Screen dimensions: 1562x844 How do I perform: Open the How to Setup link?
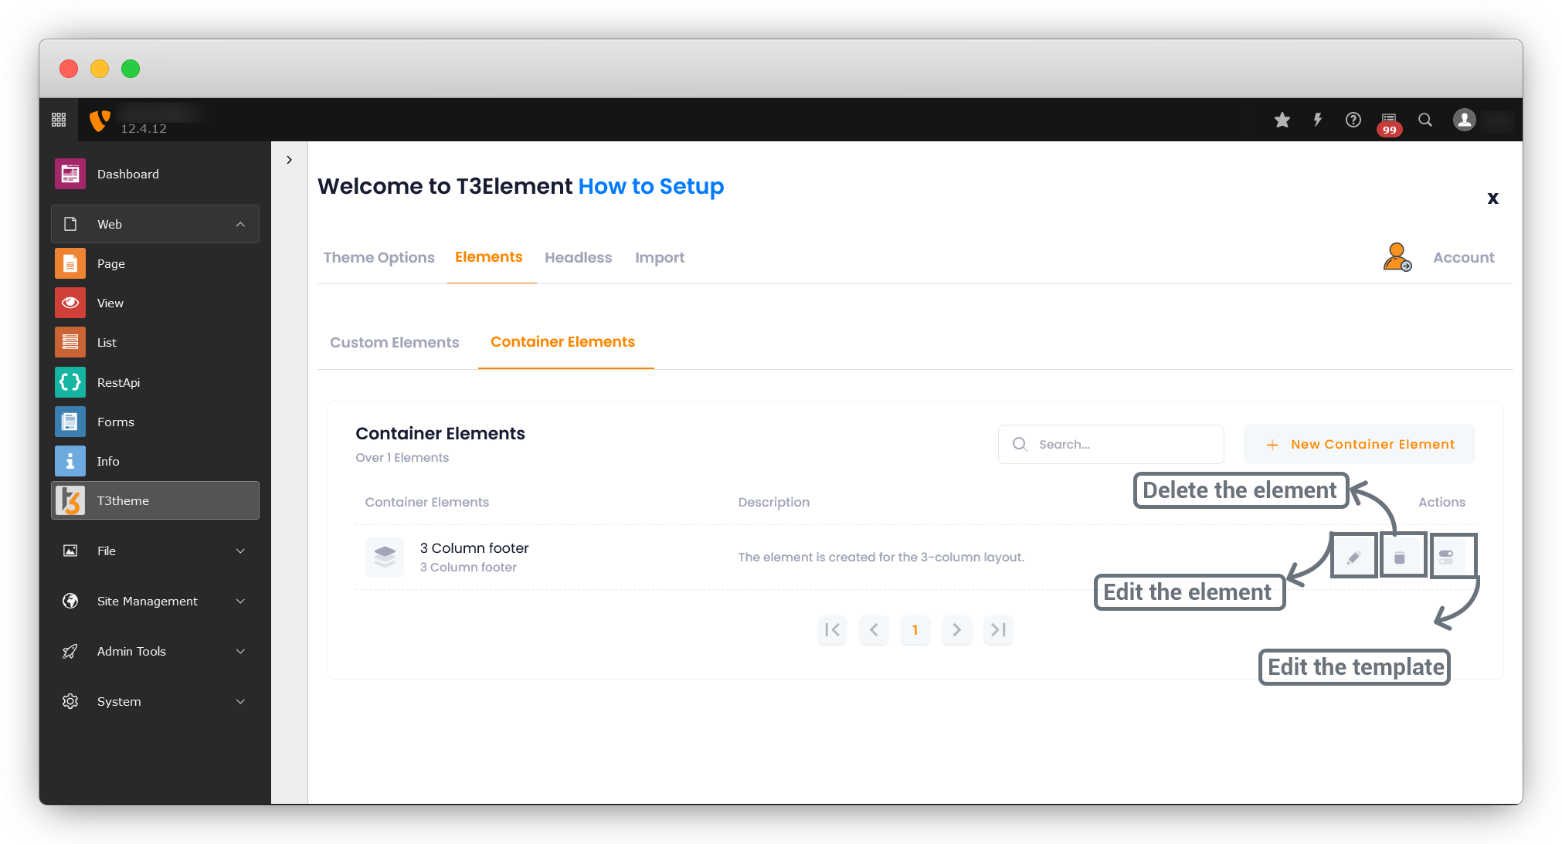pos(651,187)
